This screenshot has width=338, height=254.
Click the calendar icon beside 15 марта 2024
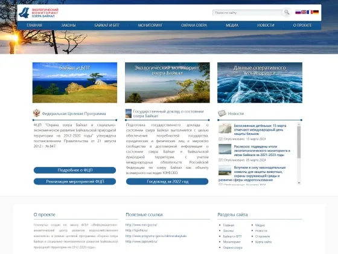click(x=220, y=139)
